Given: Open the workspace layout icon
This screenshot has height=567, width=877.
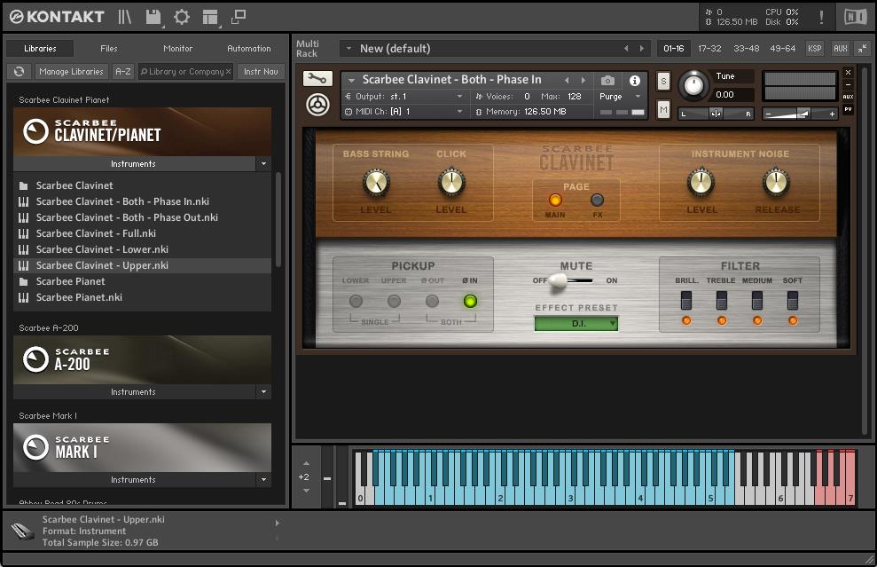Looking at the screenshot, I should coord(210,17).
